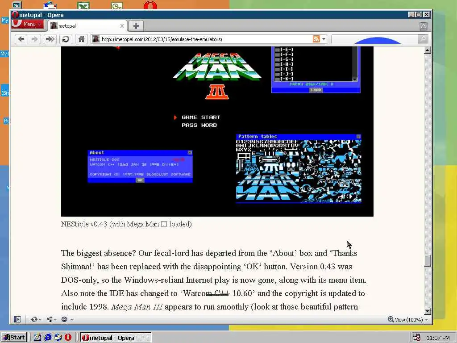Click the About window close box in image

(x=190, y=153)
